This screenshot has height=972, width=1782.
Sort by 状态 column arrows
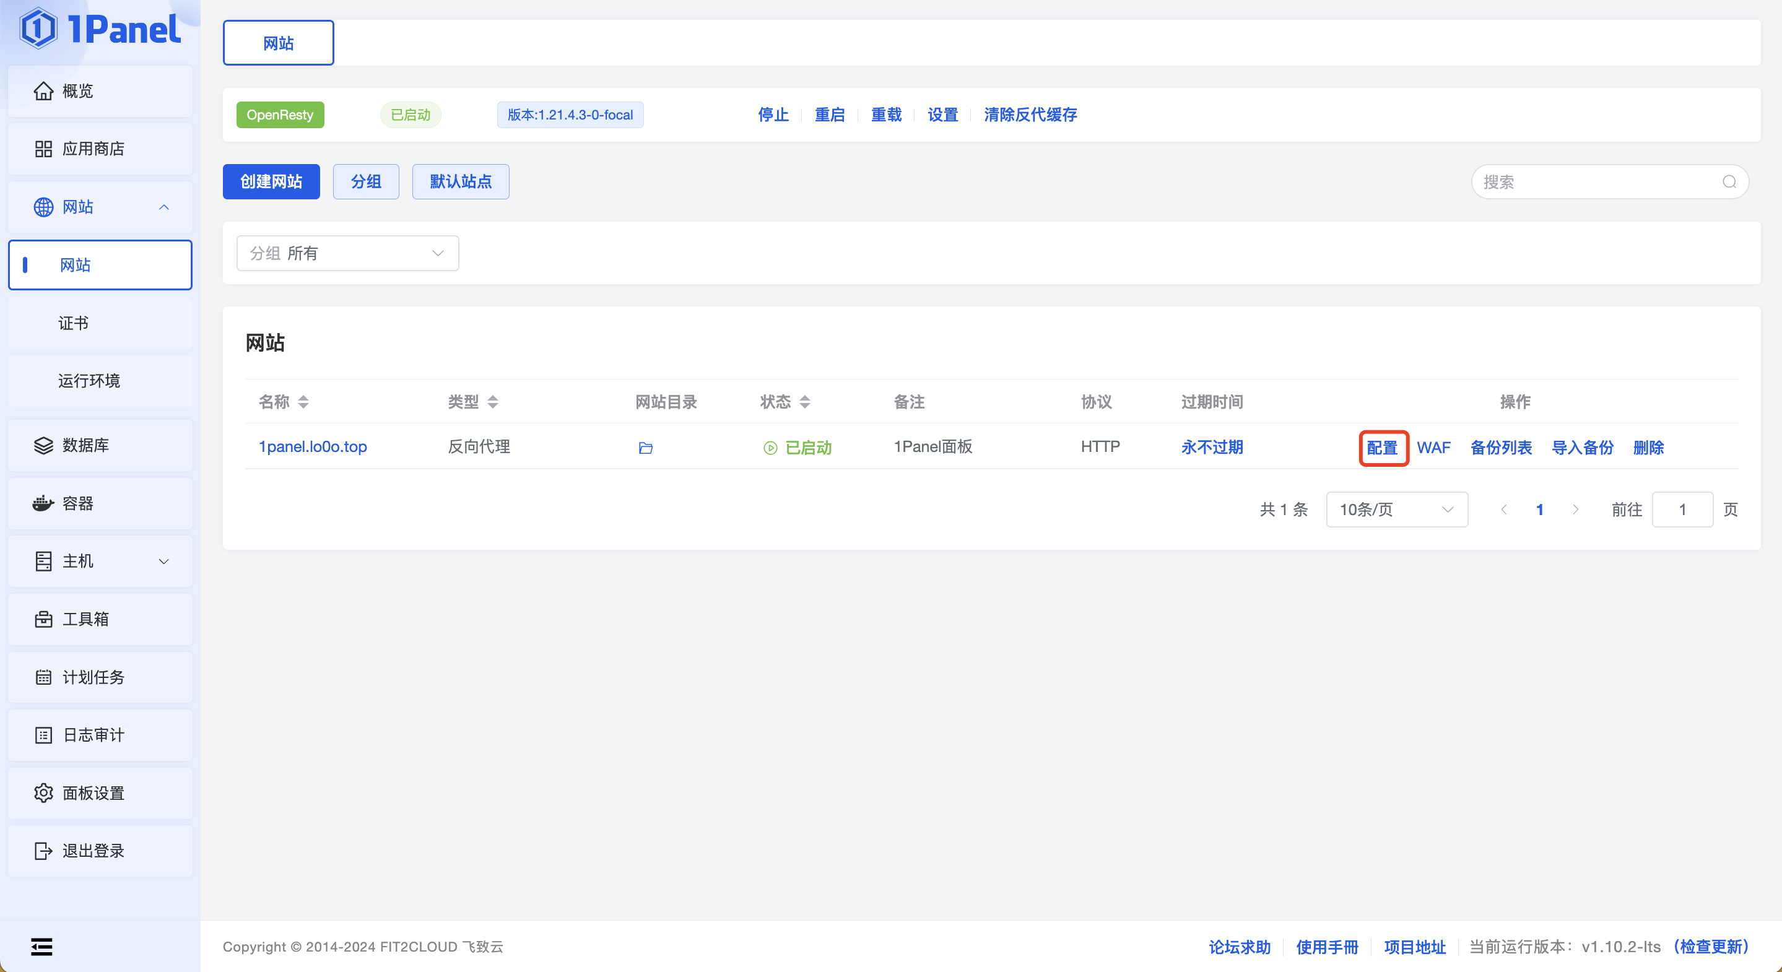[x=804, y=402]
